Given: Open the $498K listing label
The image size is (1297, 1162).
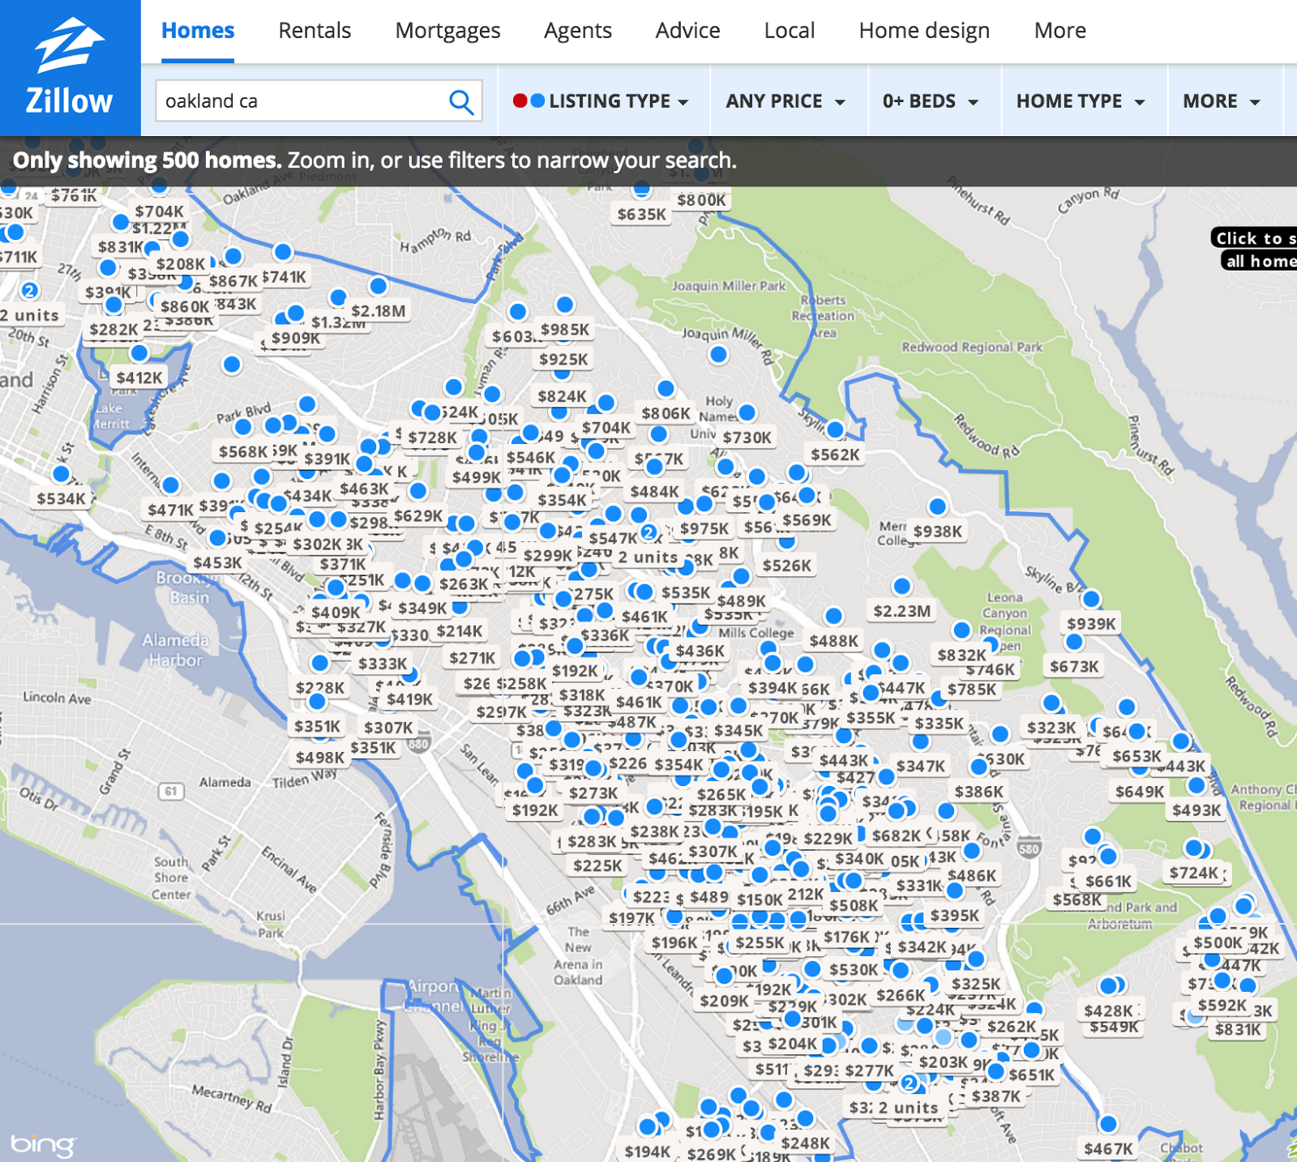Looking at the screenshot, I should coord(320,758).
